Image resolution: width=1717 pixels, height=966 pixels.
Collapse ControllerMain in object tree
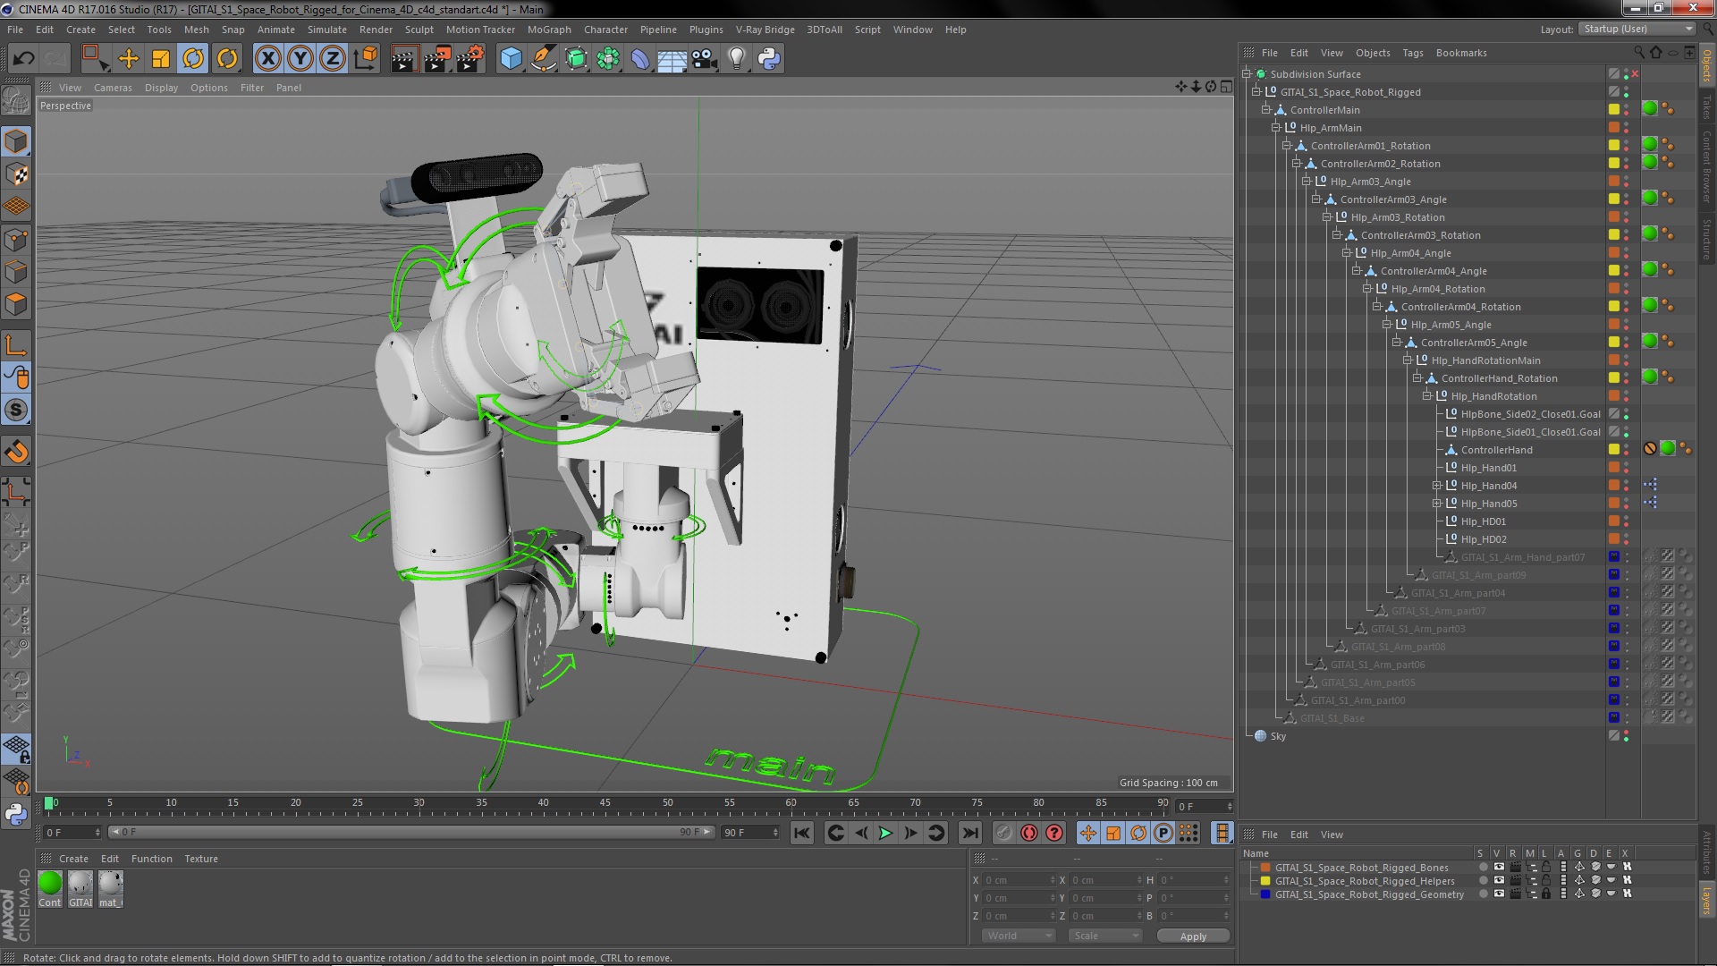[x=1265, y=110]
